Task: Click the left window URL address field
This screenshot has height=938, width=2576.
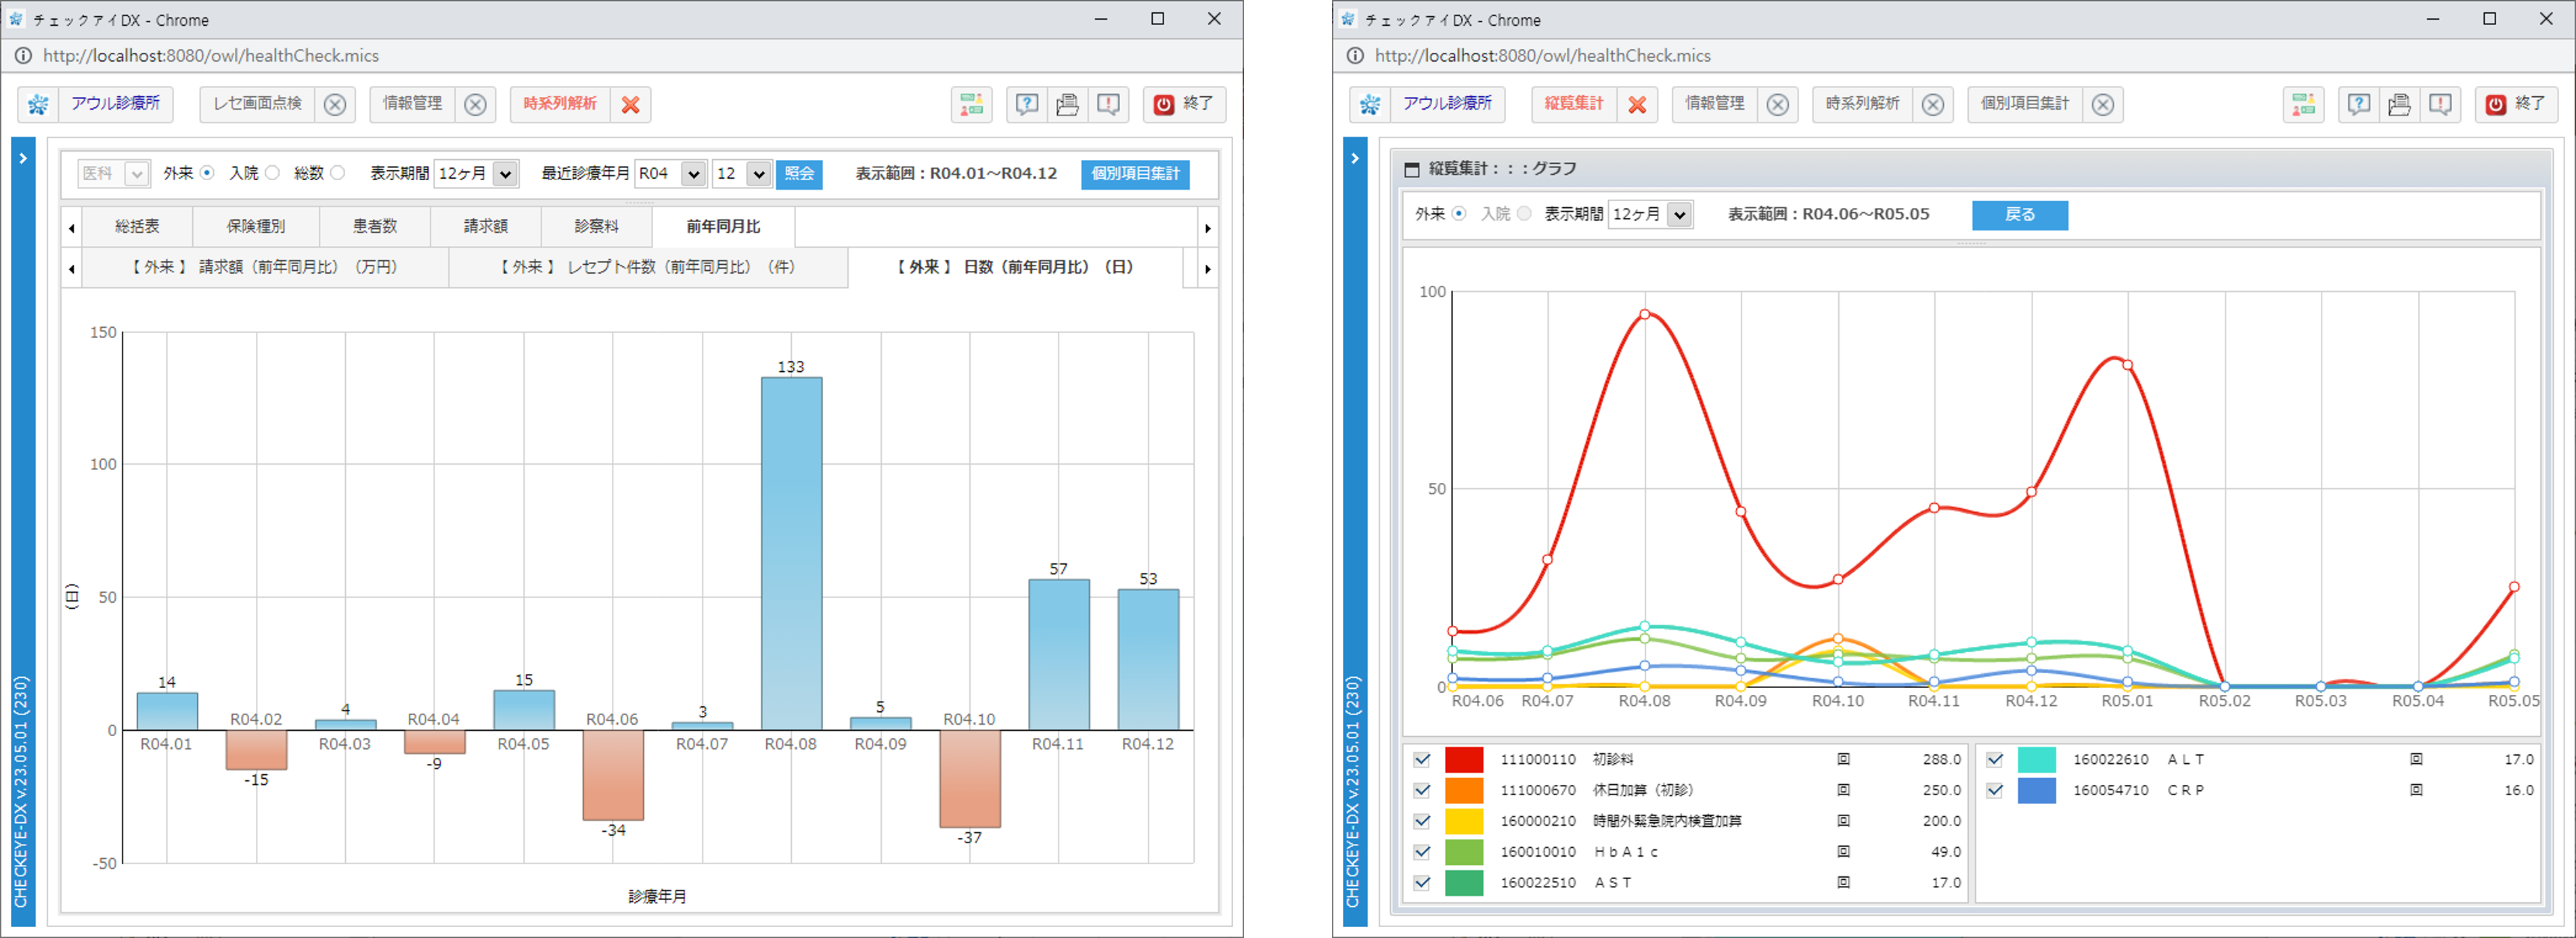Action: (211, 56)
